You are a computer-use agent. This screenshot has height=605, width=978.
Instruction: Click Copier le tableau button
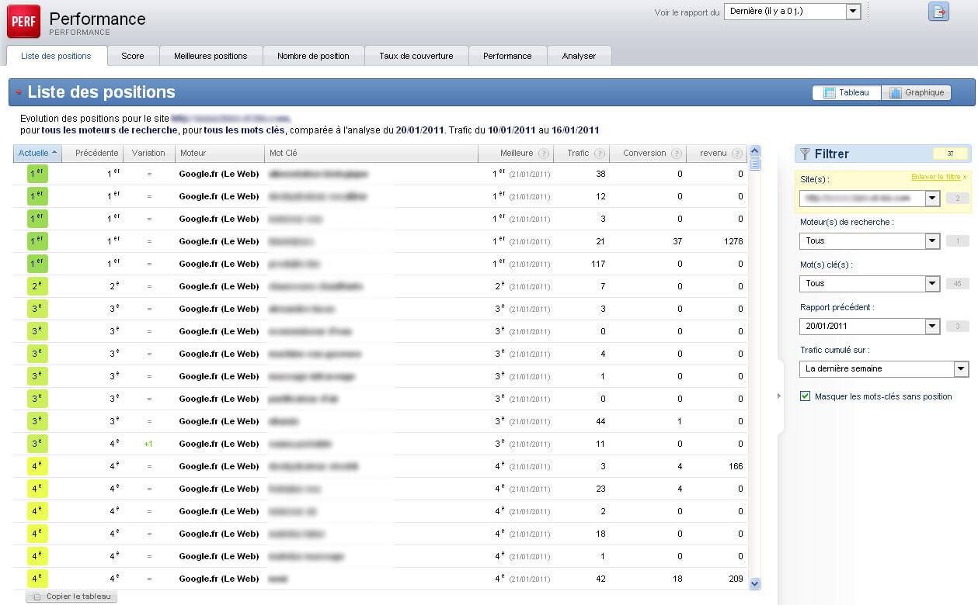(72, 596)
